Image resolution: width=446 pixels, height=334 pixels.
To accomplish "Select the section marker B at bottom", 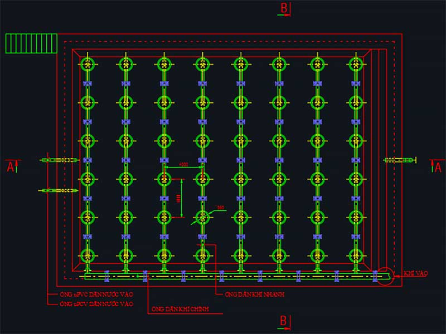I will coord(284,321).
